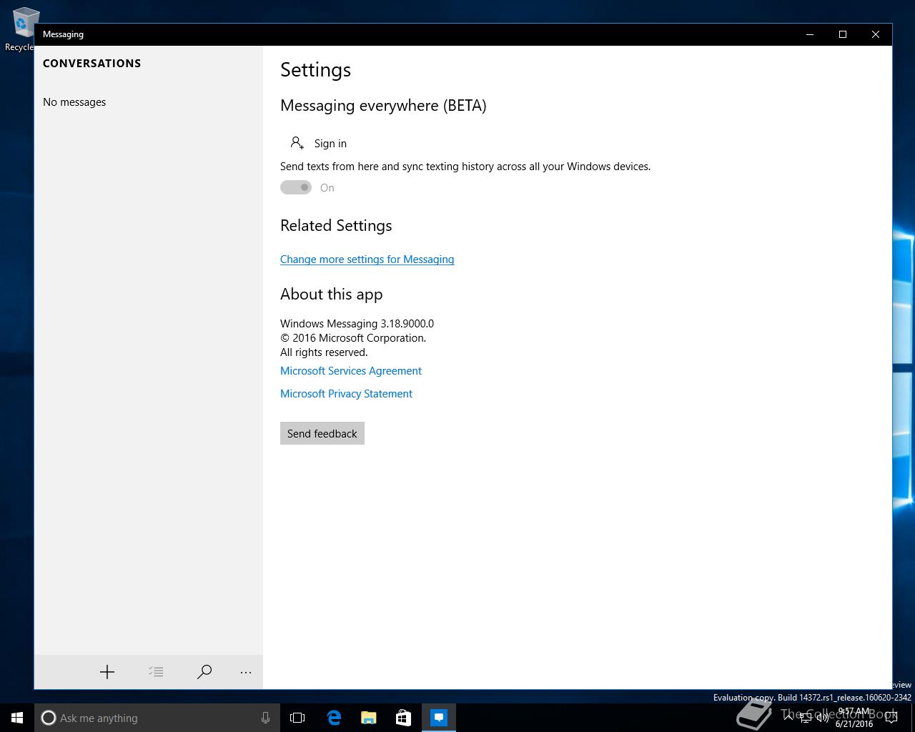
Task: Launch Microsoft Edge from the taskbar
Action: point(334,718)
